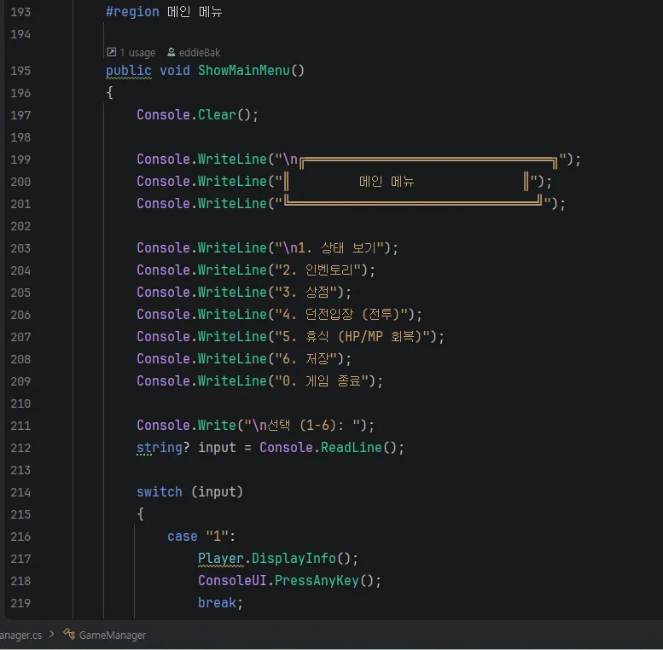Click the "0. 게임 종료" string
This screenshot has width=663, height=650.
point(322,380)
